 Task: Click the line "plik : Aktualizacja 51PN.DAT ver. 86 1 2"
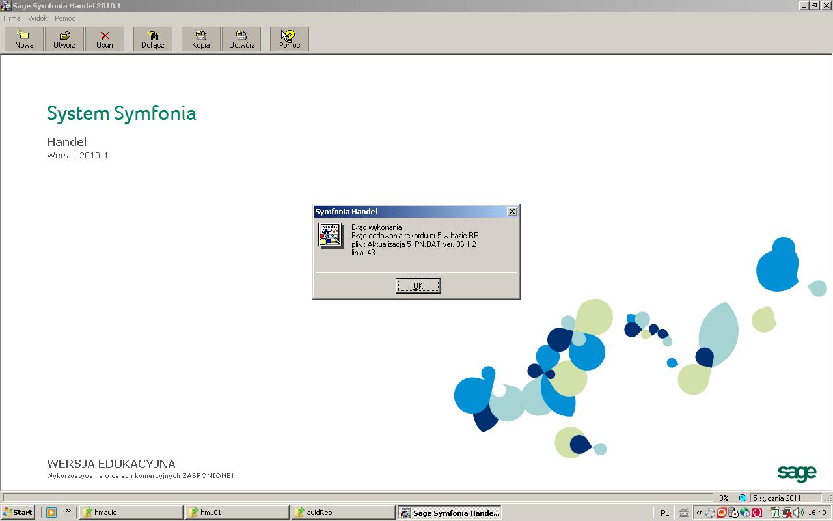point(414,244)
